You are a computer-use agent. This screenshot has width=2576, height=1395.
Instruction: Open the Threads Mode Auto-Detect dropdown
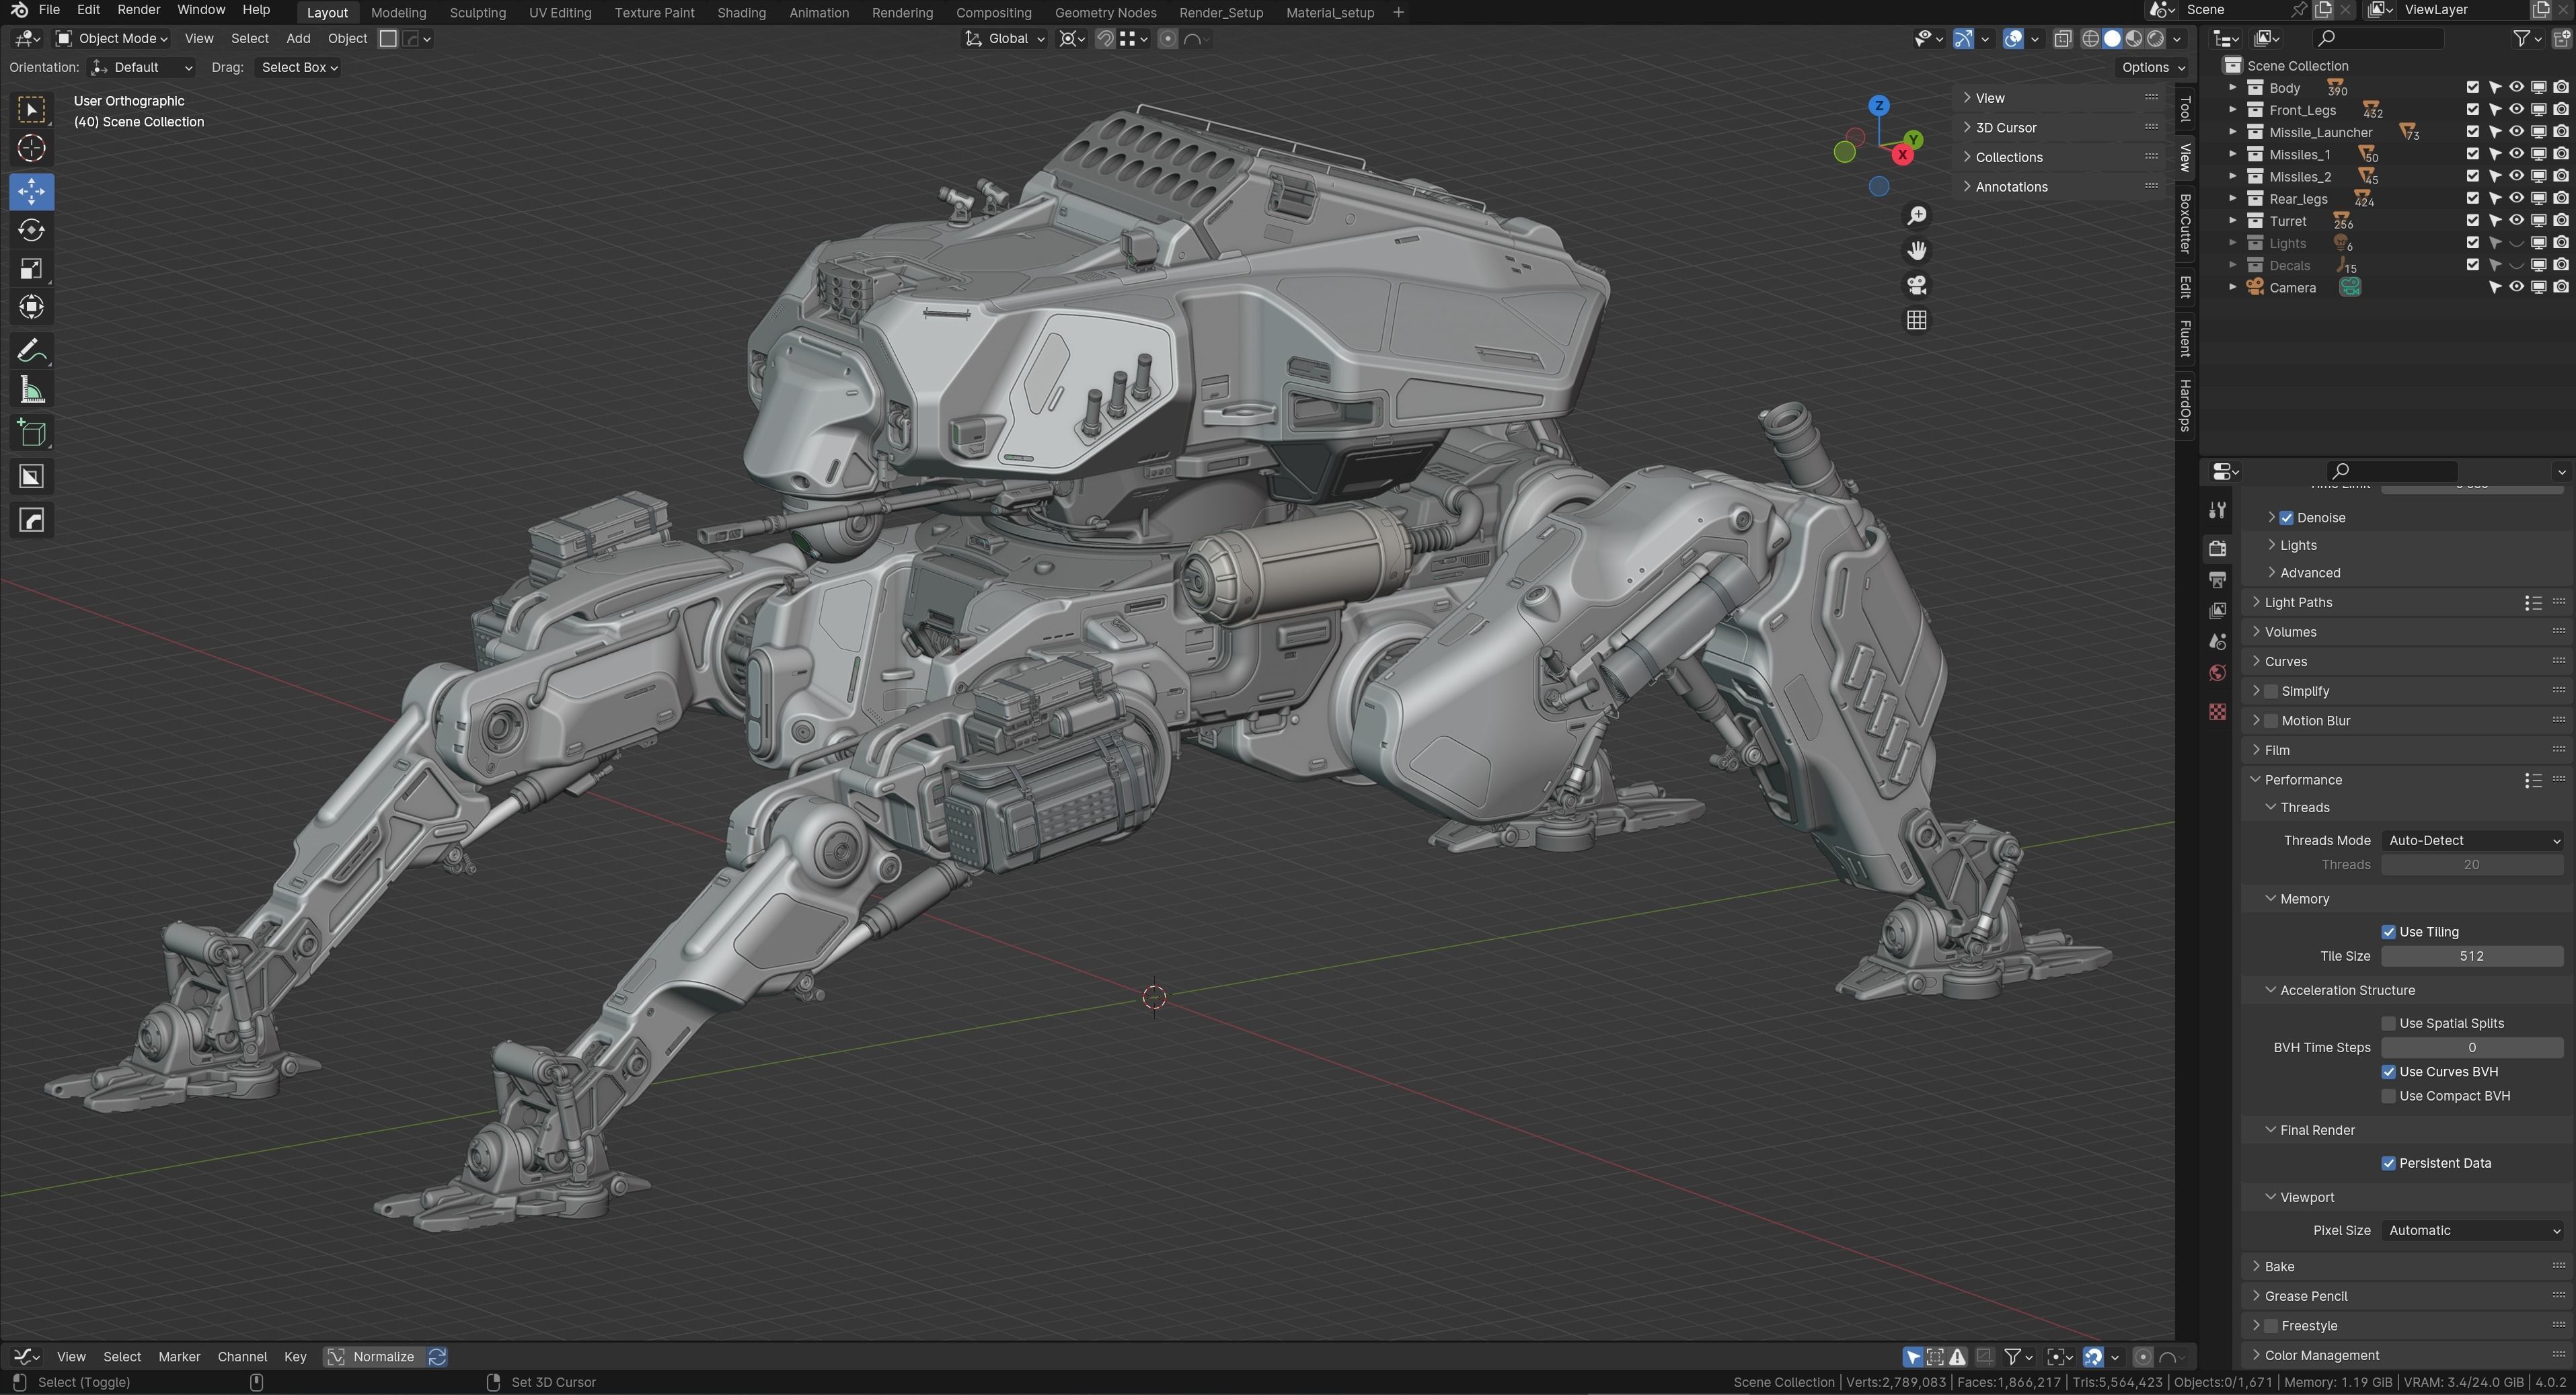[x=2472, y=840]
